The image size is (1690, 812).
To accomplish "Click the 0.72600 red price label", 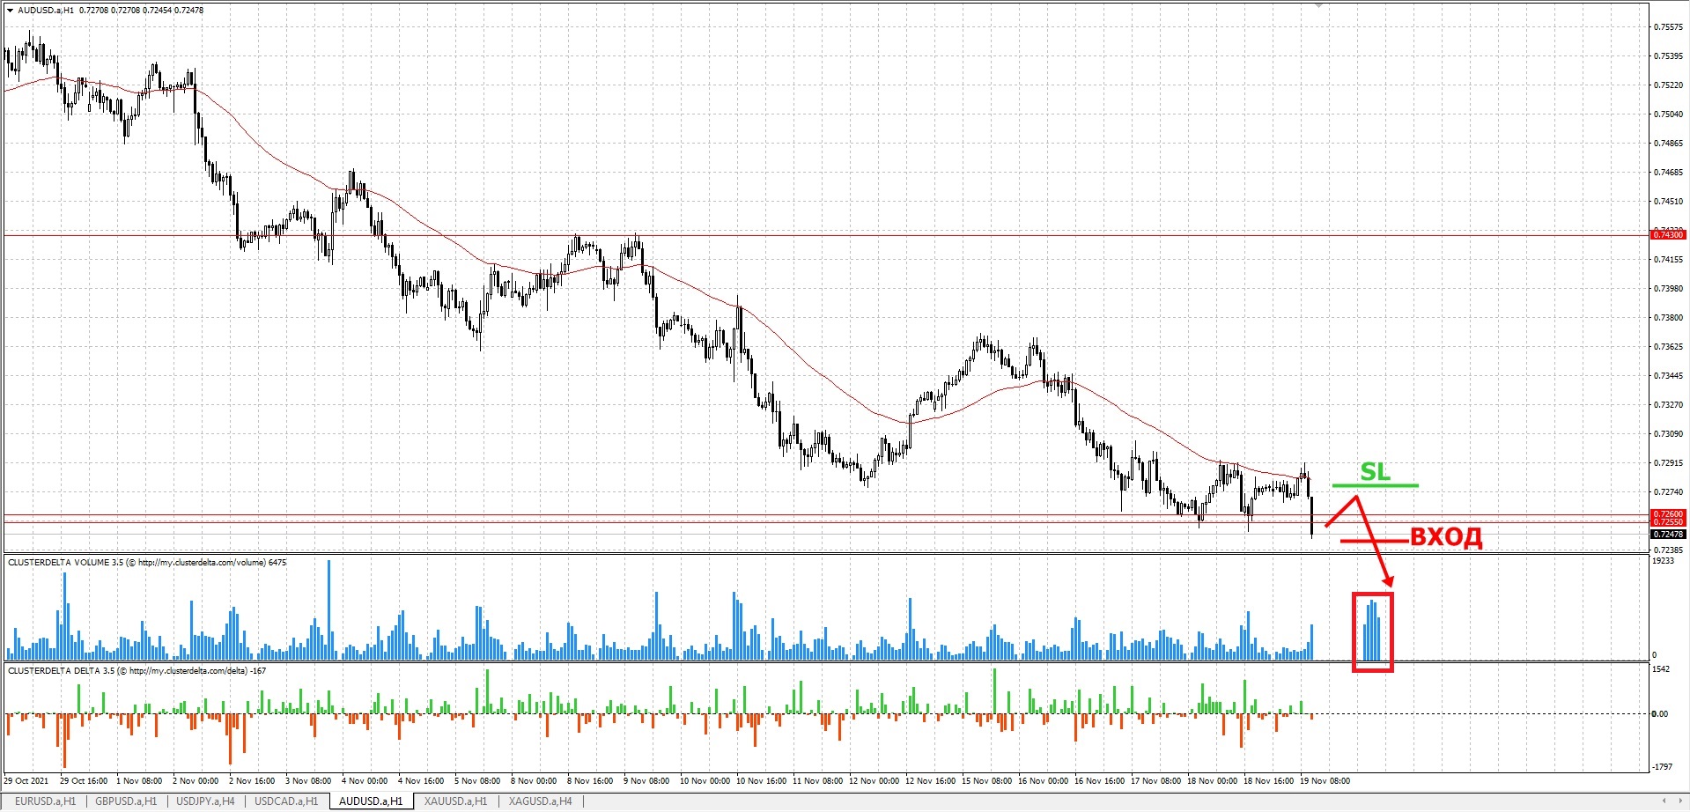I will point(1668,513).
